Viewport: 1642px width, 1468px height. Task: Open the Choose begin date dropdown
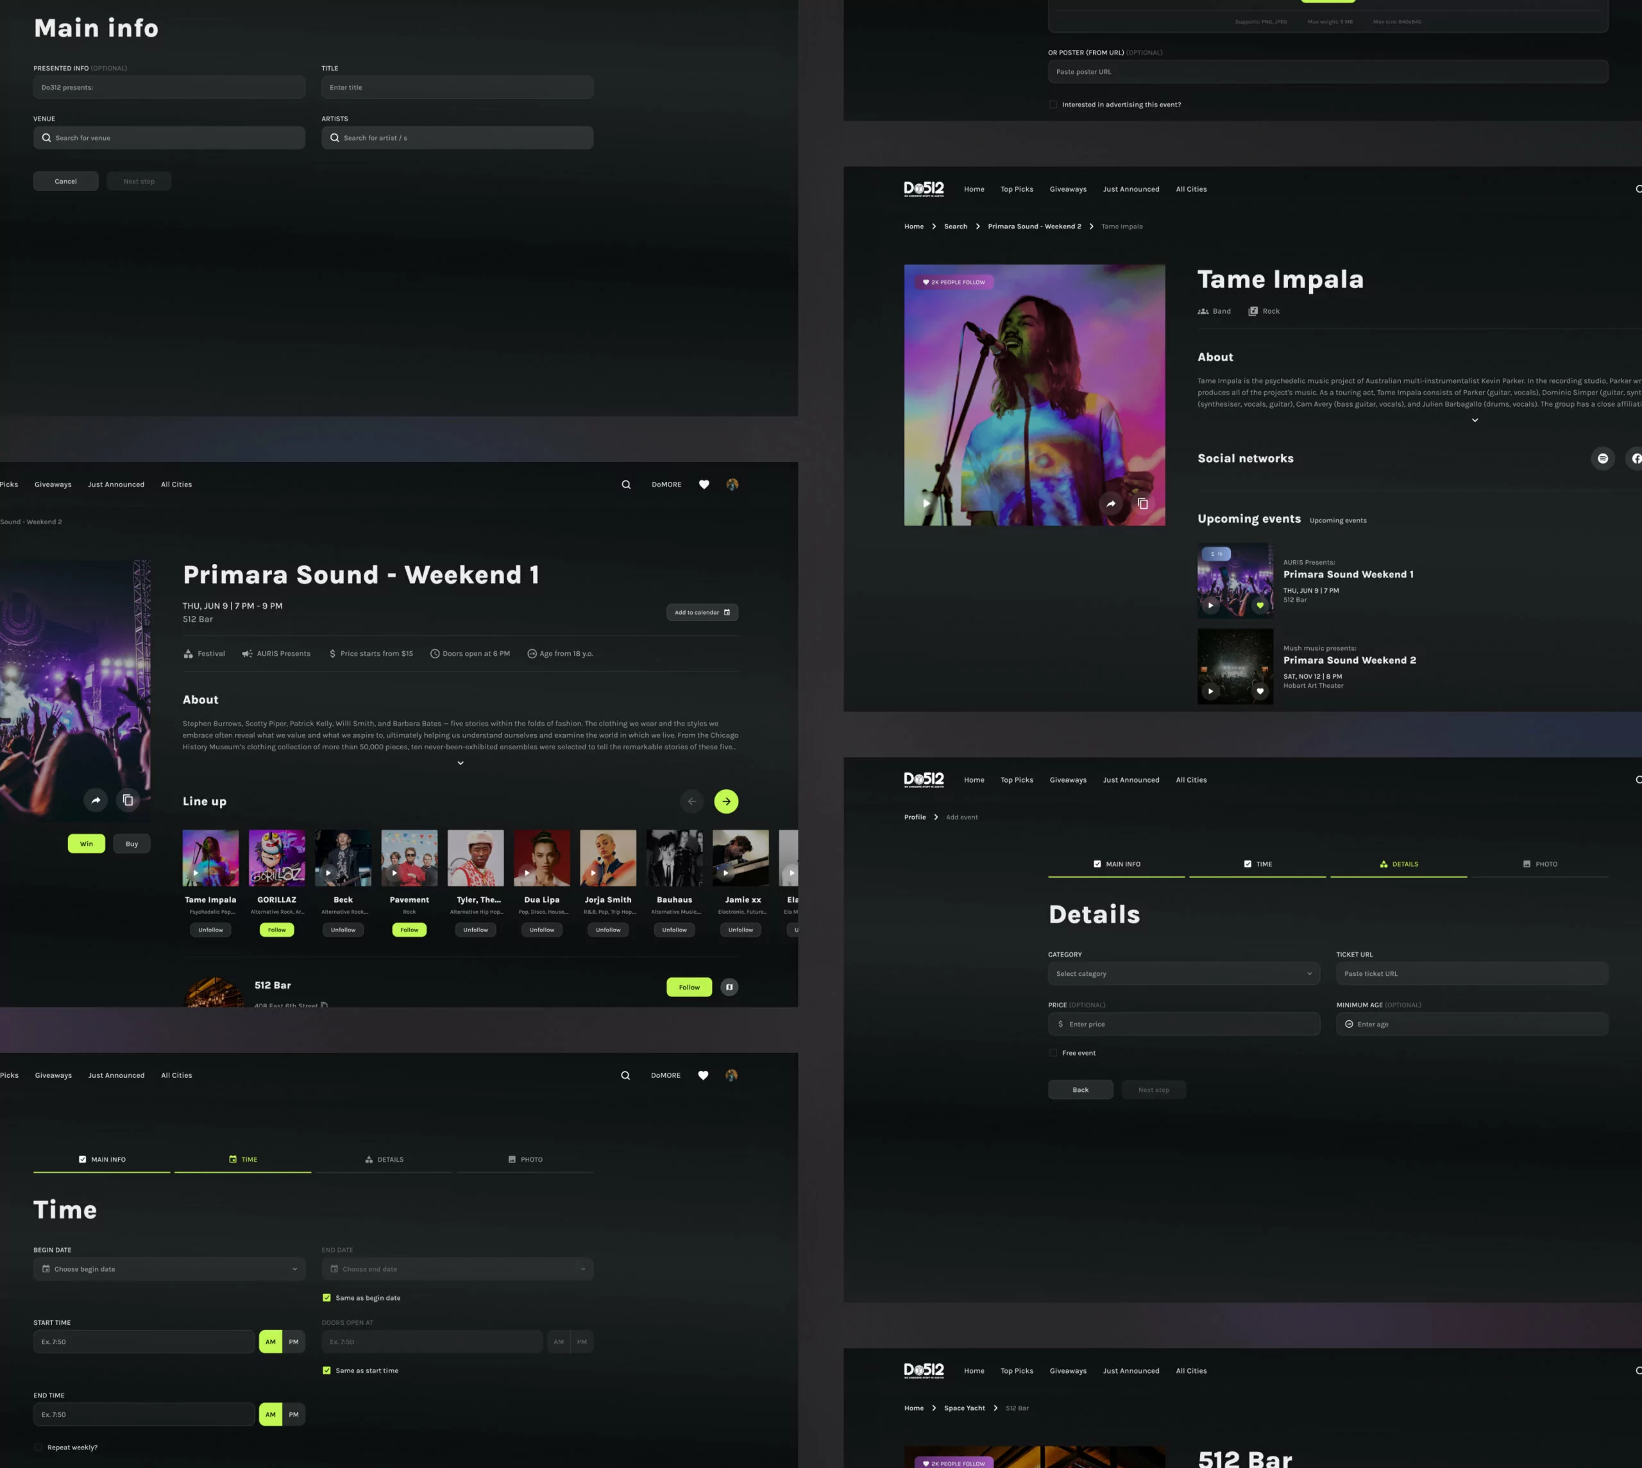pyautogui.click(x=169, y=1268)
